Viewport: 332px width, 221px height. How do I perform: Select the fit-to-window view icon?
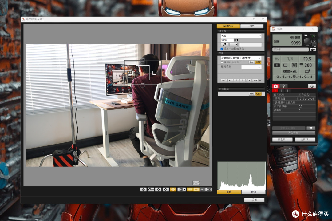coord(190,190)
